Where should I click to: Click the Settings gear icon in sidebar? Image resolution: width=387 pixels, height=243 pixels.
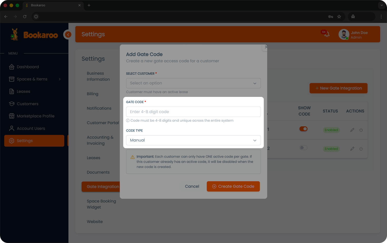[x=12, y=141]
